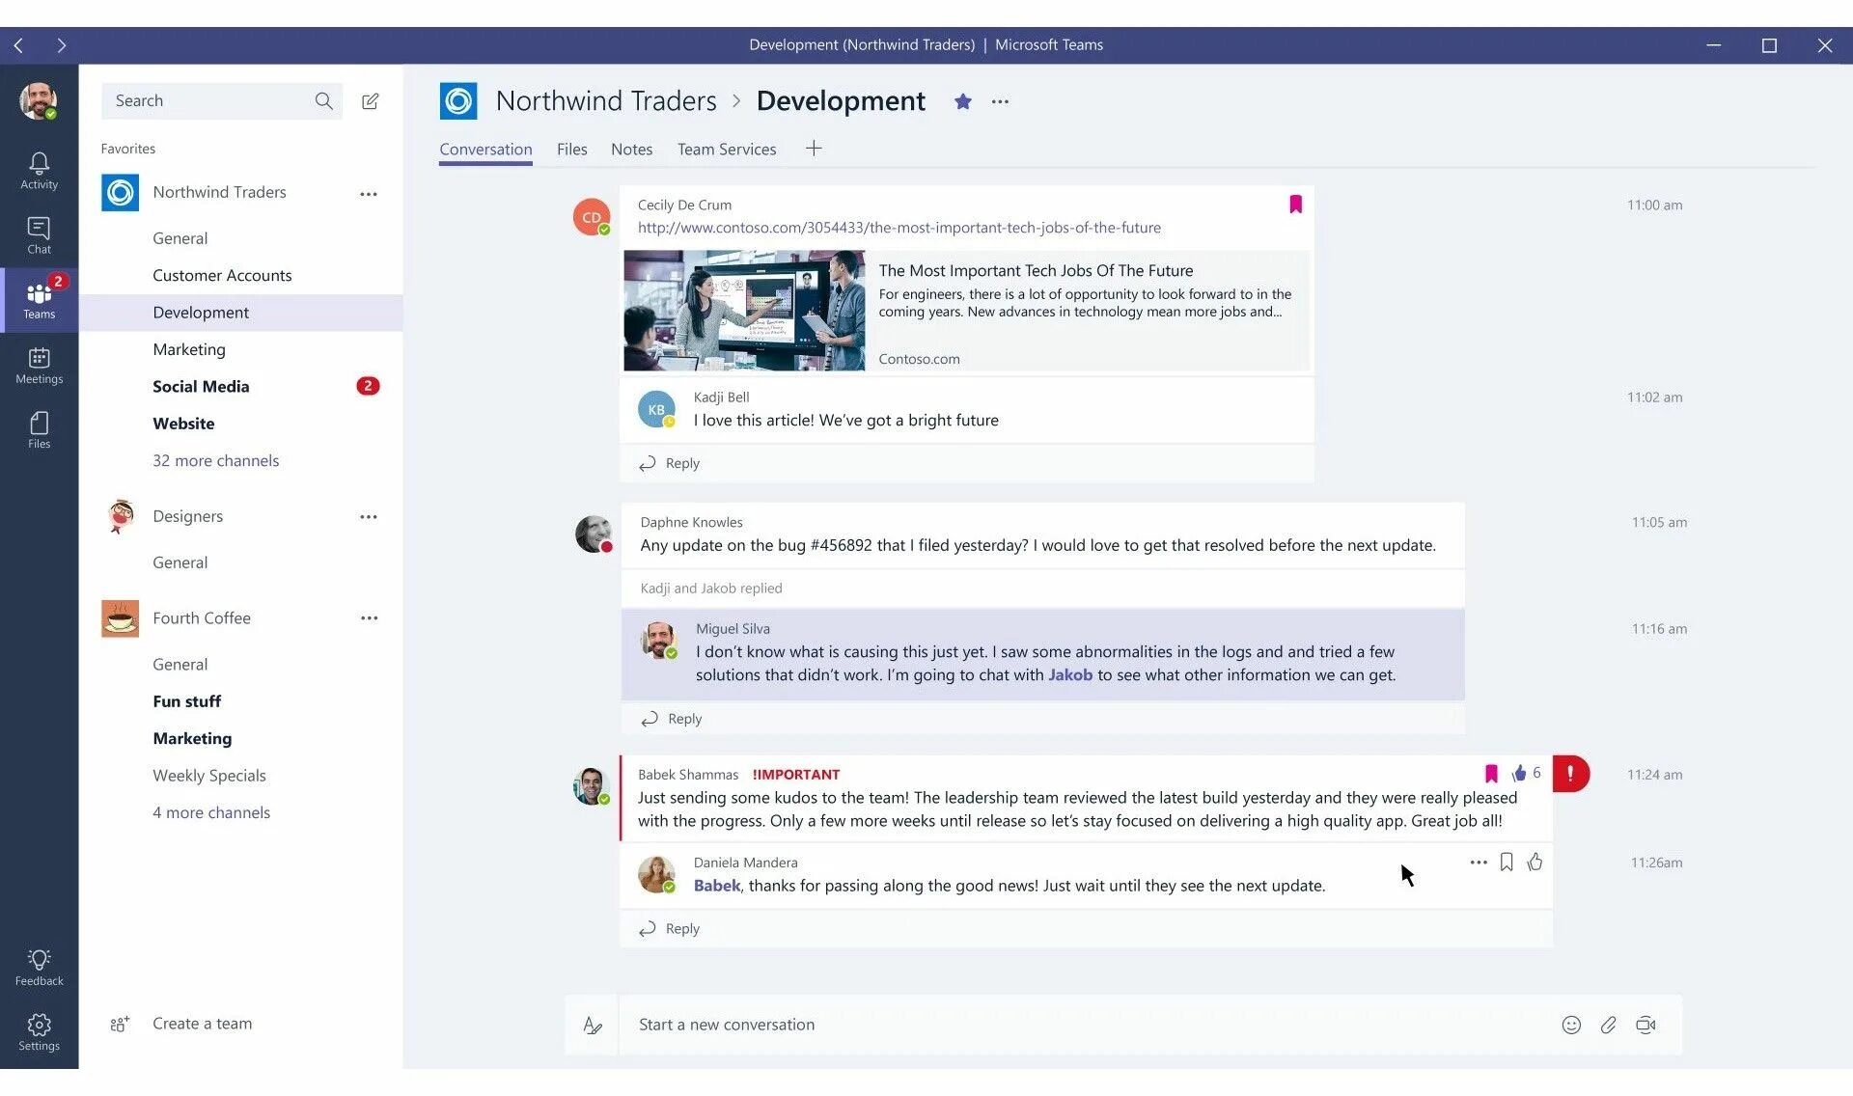Open the text formatting icon in compose box
This screenshot has width=1853, height=1096.
[x=593, y=1025]
